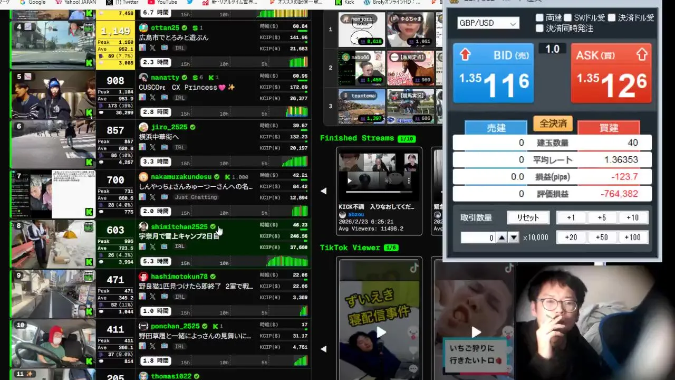Add +1 to trade quantity
This screenshot has height=380, width=675.
coord(571,218)
